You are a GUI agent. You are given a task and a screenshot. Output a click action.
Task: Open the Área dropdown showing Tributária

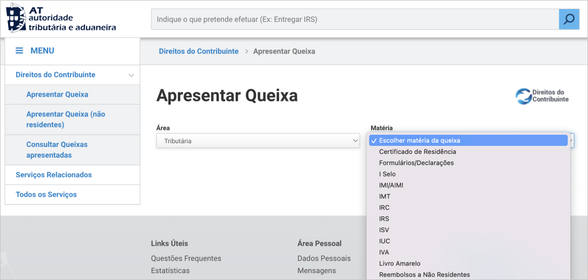click(258, 141)
